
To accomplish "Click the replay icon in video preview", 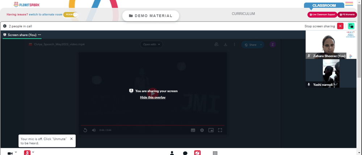I will tap(85, 130).
